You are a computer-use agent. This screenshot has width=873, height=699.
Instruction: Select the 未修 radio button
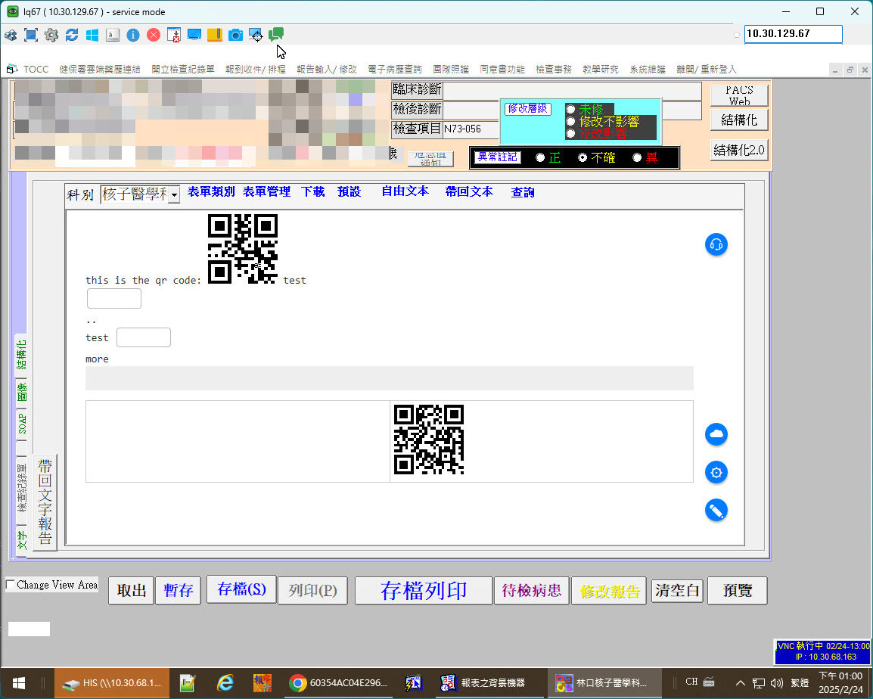570,110
